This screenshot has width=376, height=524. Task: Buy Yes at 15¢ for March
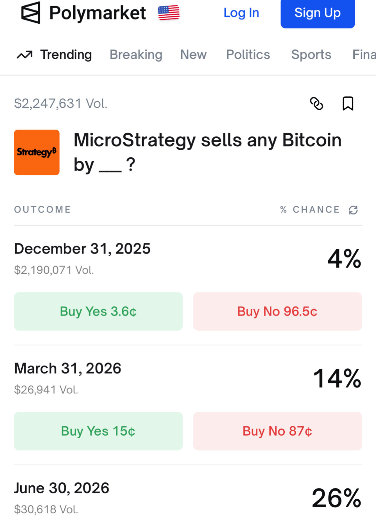click(x=98, y=431)
